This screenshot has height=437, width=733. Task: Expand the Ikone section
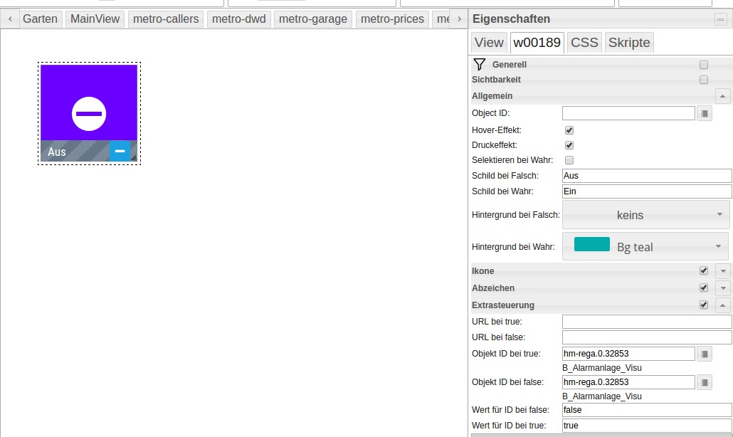[x=723, y=271]
